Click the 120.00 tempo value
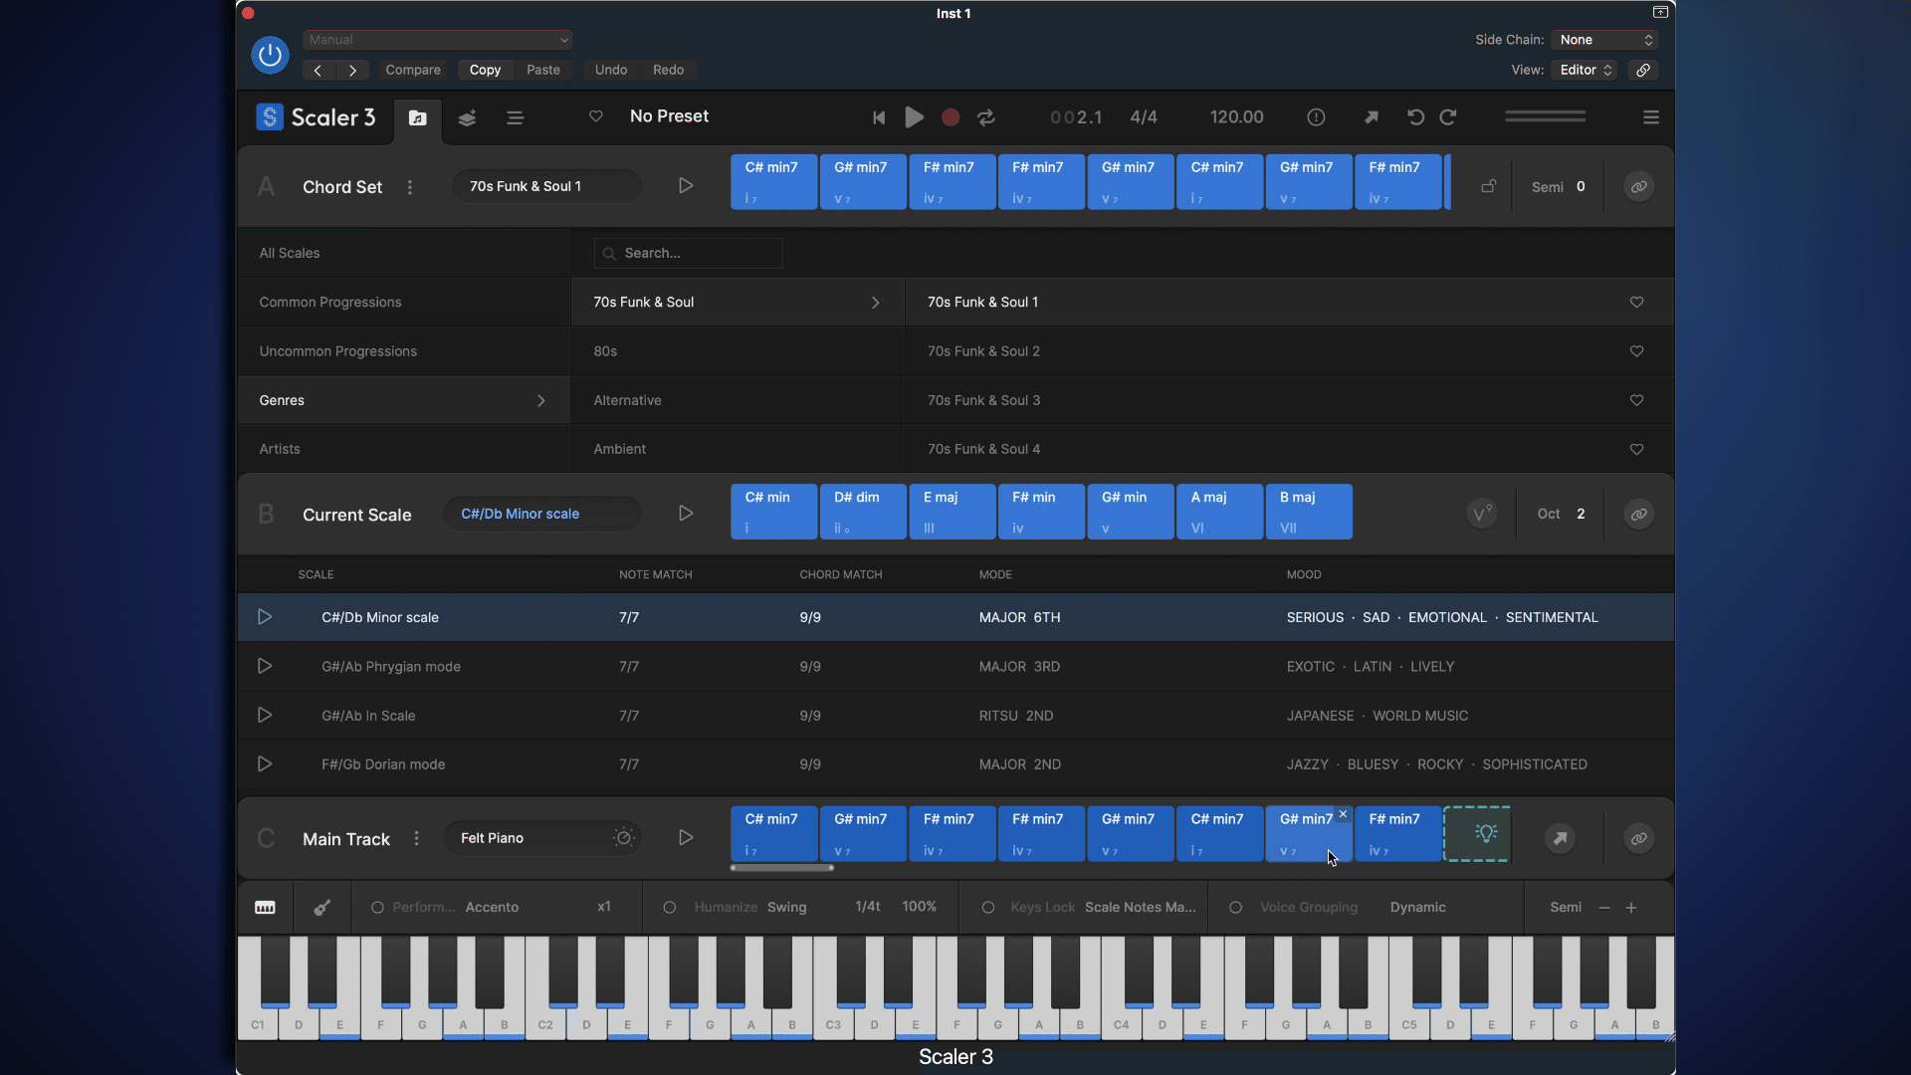 pos(1237,117)
